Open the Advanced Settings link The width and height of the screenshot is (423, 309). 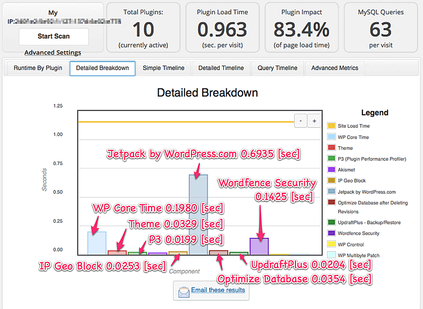[x=52, y=52]
